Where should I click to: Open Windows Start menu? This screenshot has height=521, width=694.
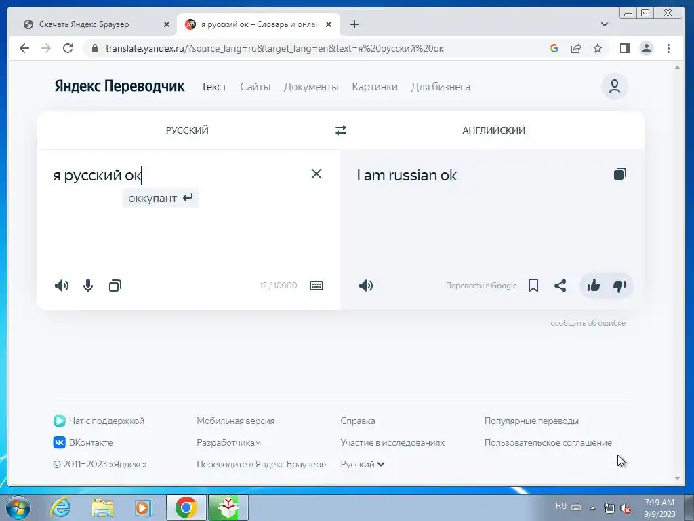click(x=18, y=507)
